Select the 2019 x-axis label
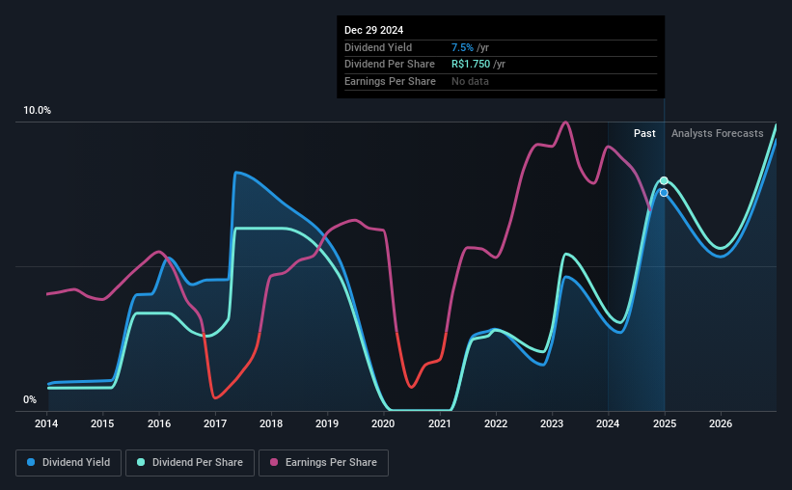This screenshot has height=490, width=792. (x=327, y=423)
